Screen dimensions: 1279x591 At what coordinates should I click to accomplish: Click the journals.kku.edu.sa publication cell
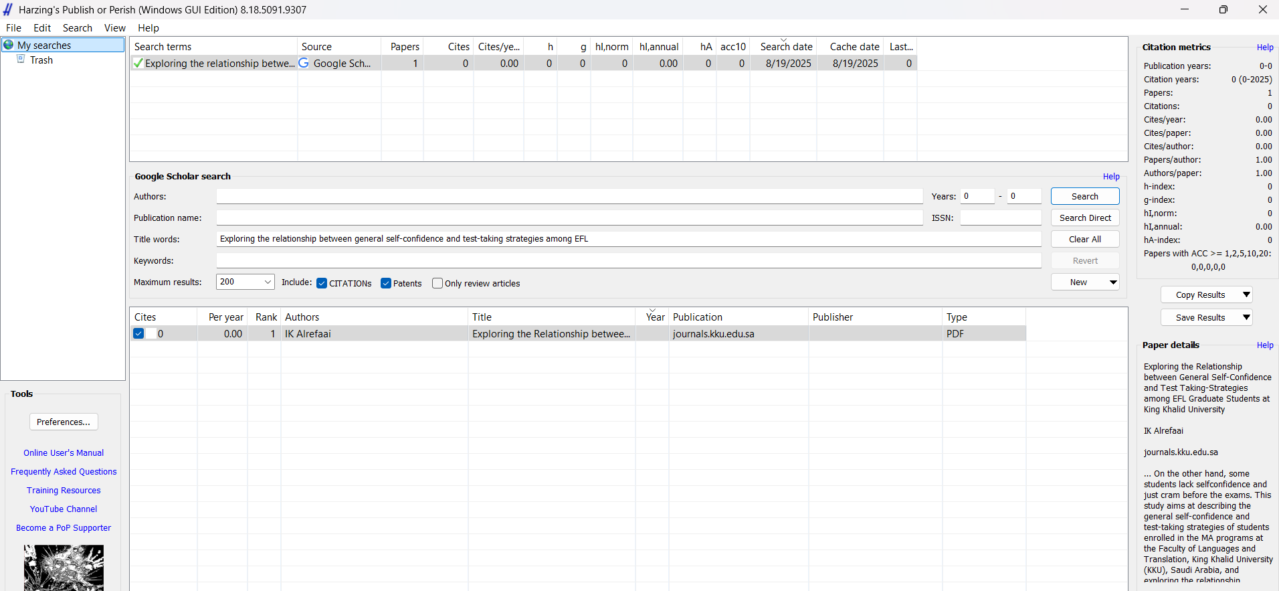click(x=739, y=333)
